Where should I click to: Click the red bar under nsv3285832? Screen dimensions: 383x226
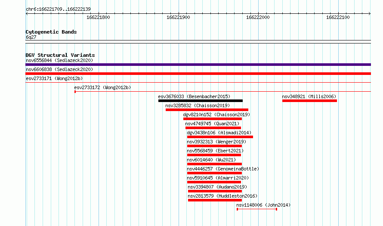coord(207,110)
